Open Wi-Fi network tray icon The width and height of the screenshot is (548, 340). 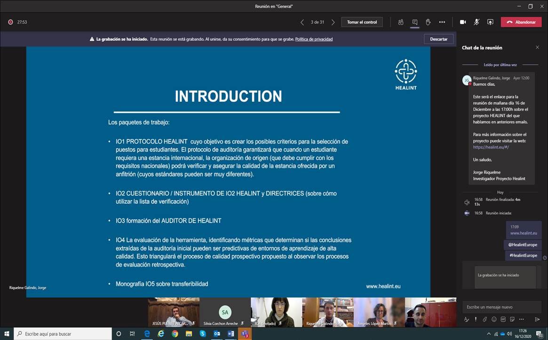tap(496, 334)
